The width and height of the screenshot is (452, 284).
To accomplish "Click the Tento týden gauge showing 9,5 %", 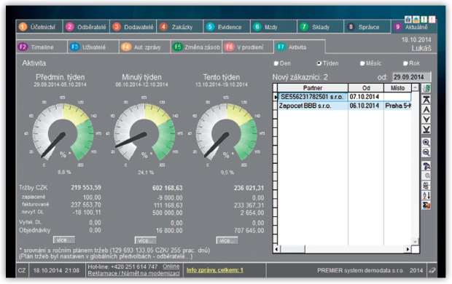I will coord(226,133).
